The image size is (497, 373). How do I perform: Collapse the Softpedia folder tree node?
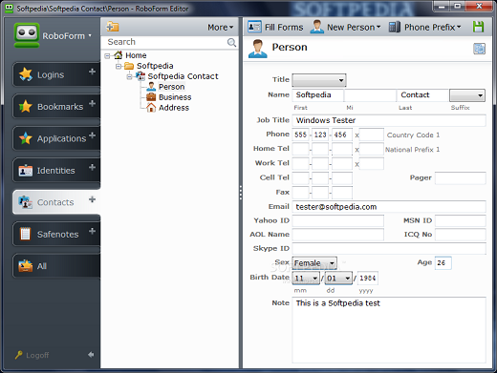click(x=119, y=66)
